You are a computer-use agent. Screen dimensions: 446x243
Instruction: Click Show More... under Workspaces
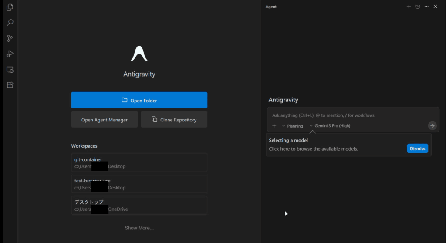139,228
